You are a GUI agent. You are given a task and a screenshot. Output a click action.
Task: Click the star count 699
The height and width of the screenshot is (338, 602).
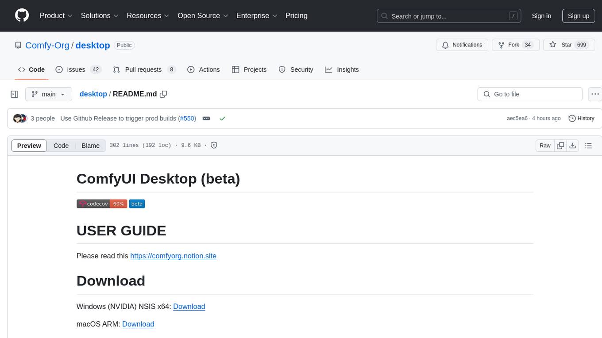click(582, 45)
